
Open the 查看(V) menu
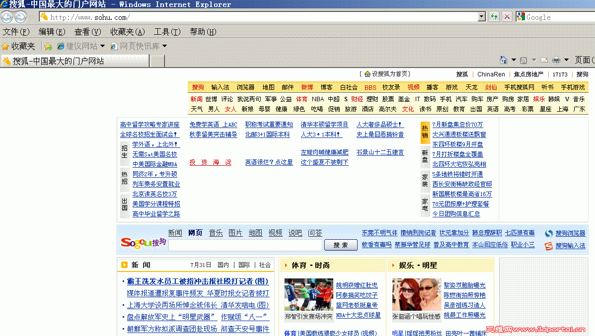click(x=87, y=32)
